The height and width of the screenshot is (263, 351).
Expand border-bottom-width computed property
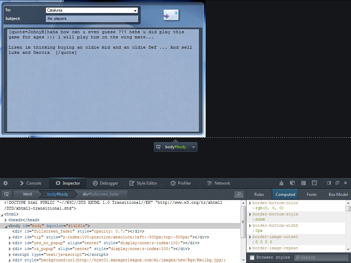point(250,225)
